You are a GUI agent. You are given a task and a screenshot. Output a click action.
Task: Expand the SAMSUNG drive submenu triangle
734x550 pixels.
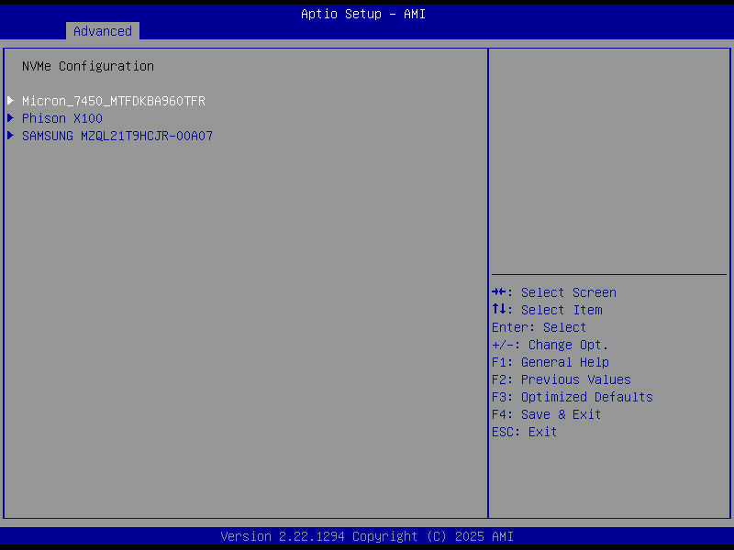pyautogui.click(x=10, y=136)
